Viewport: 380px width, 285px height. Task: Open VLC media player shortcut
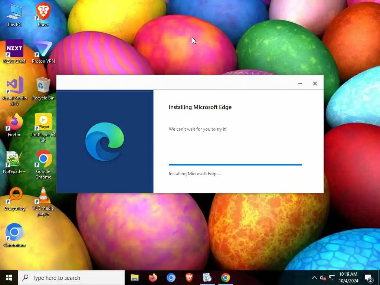pyautogui.click(x=43, y=202)
